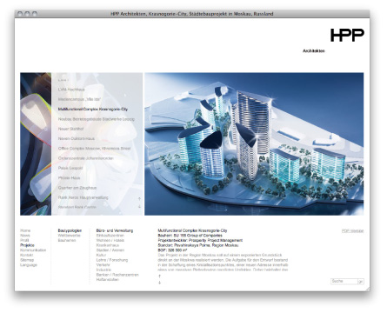The height and width of the screenshot is (313, 387).
Task: Open LVM-Hochhaus project
Action: click(71, 90)
